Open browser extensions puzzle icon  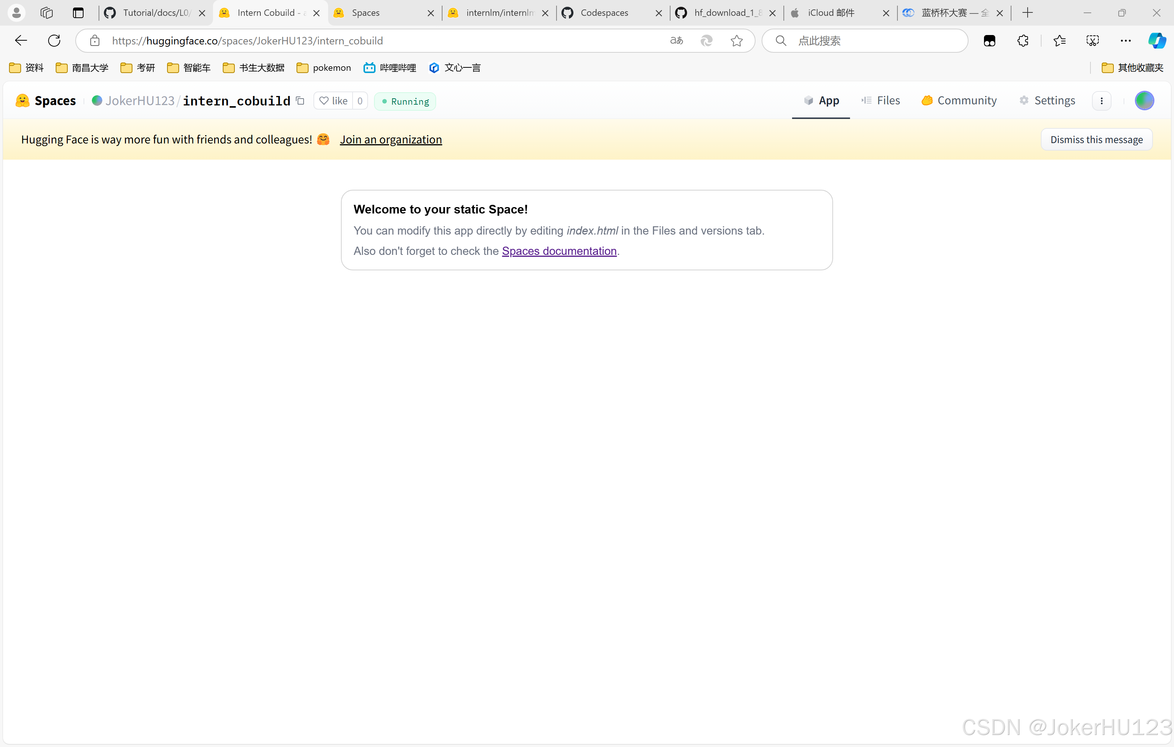click(1023, 41)
